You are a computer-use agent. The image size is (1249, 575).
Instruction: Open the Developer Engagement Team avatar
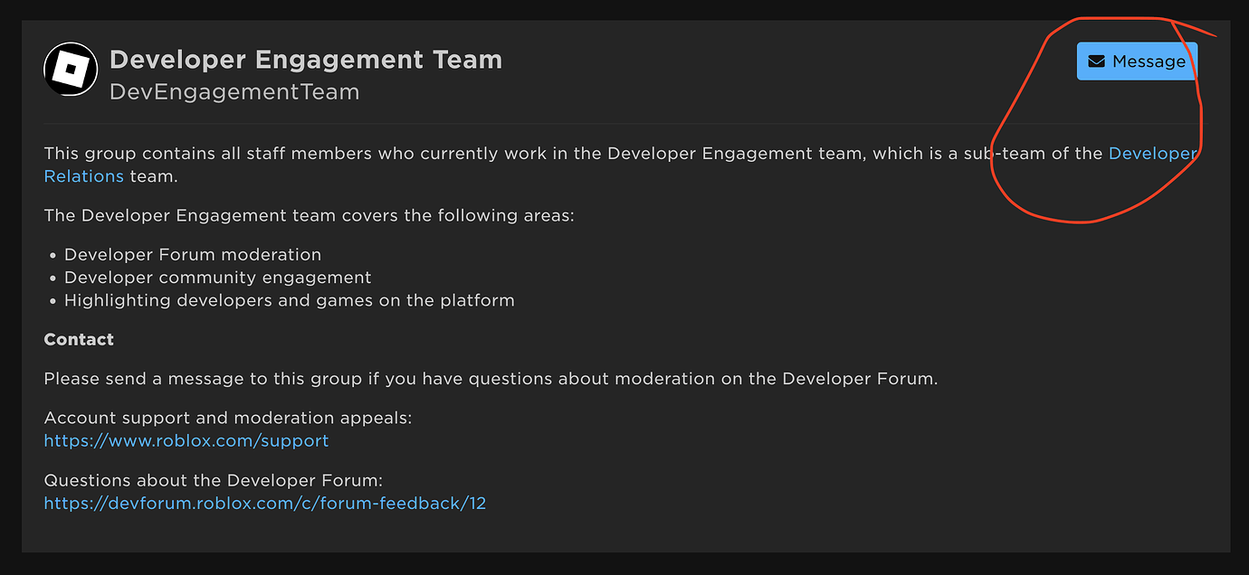(x=71, y=69)
